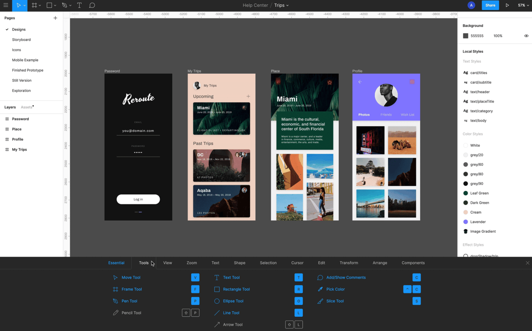Close the keyboard shortcuts panel

pos(528,263)
